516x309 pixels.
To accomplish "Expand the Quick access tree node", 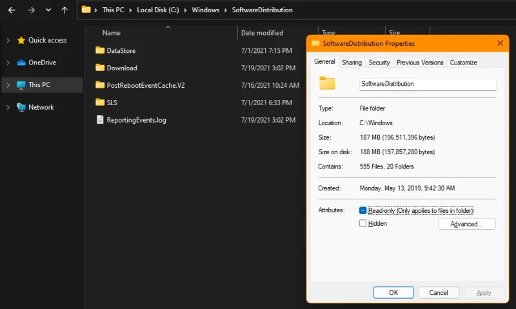I will (x=8, y=40).
